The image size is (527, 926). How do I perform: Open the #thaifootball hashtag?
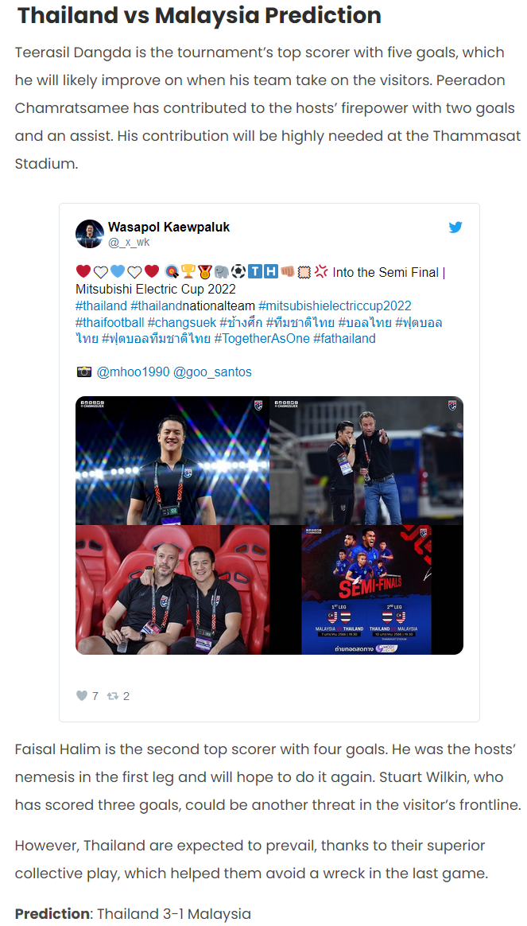(110, 322)
